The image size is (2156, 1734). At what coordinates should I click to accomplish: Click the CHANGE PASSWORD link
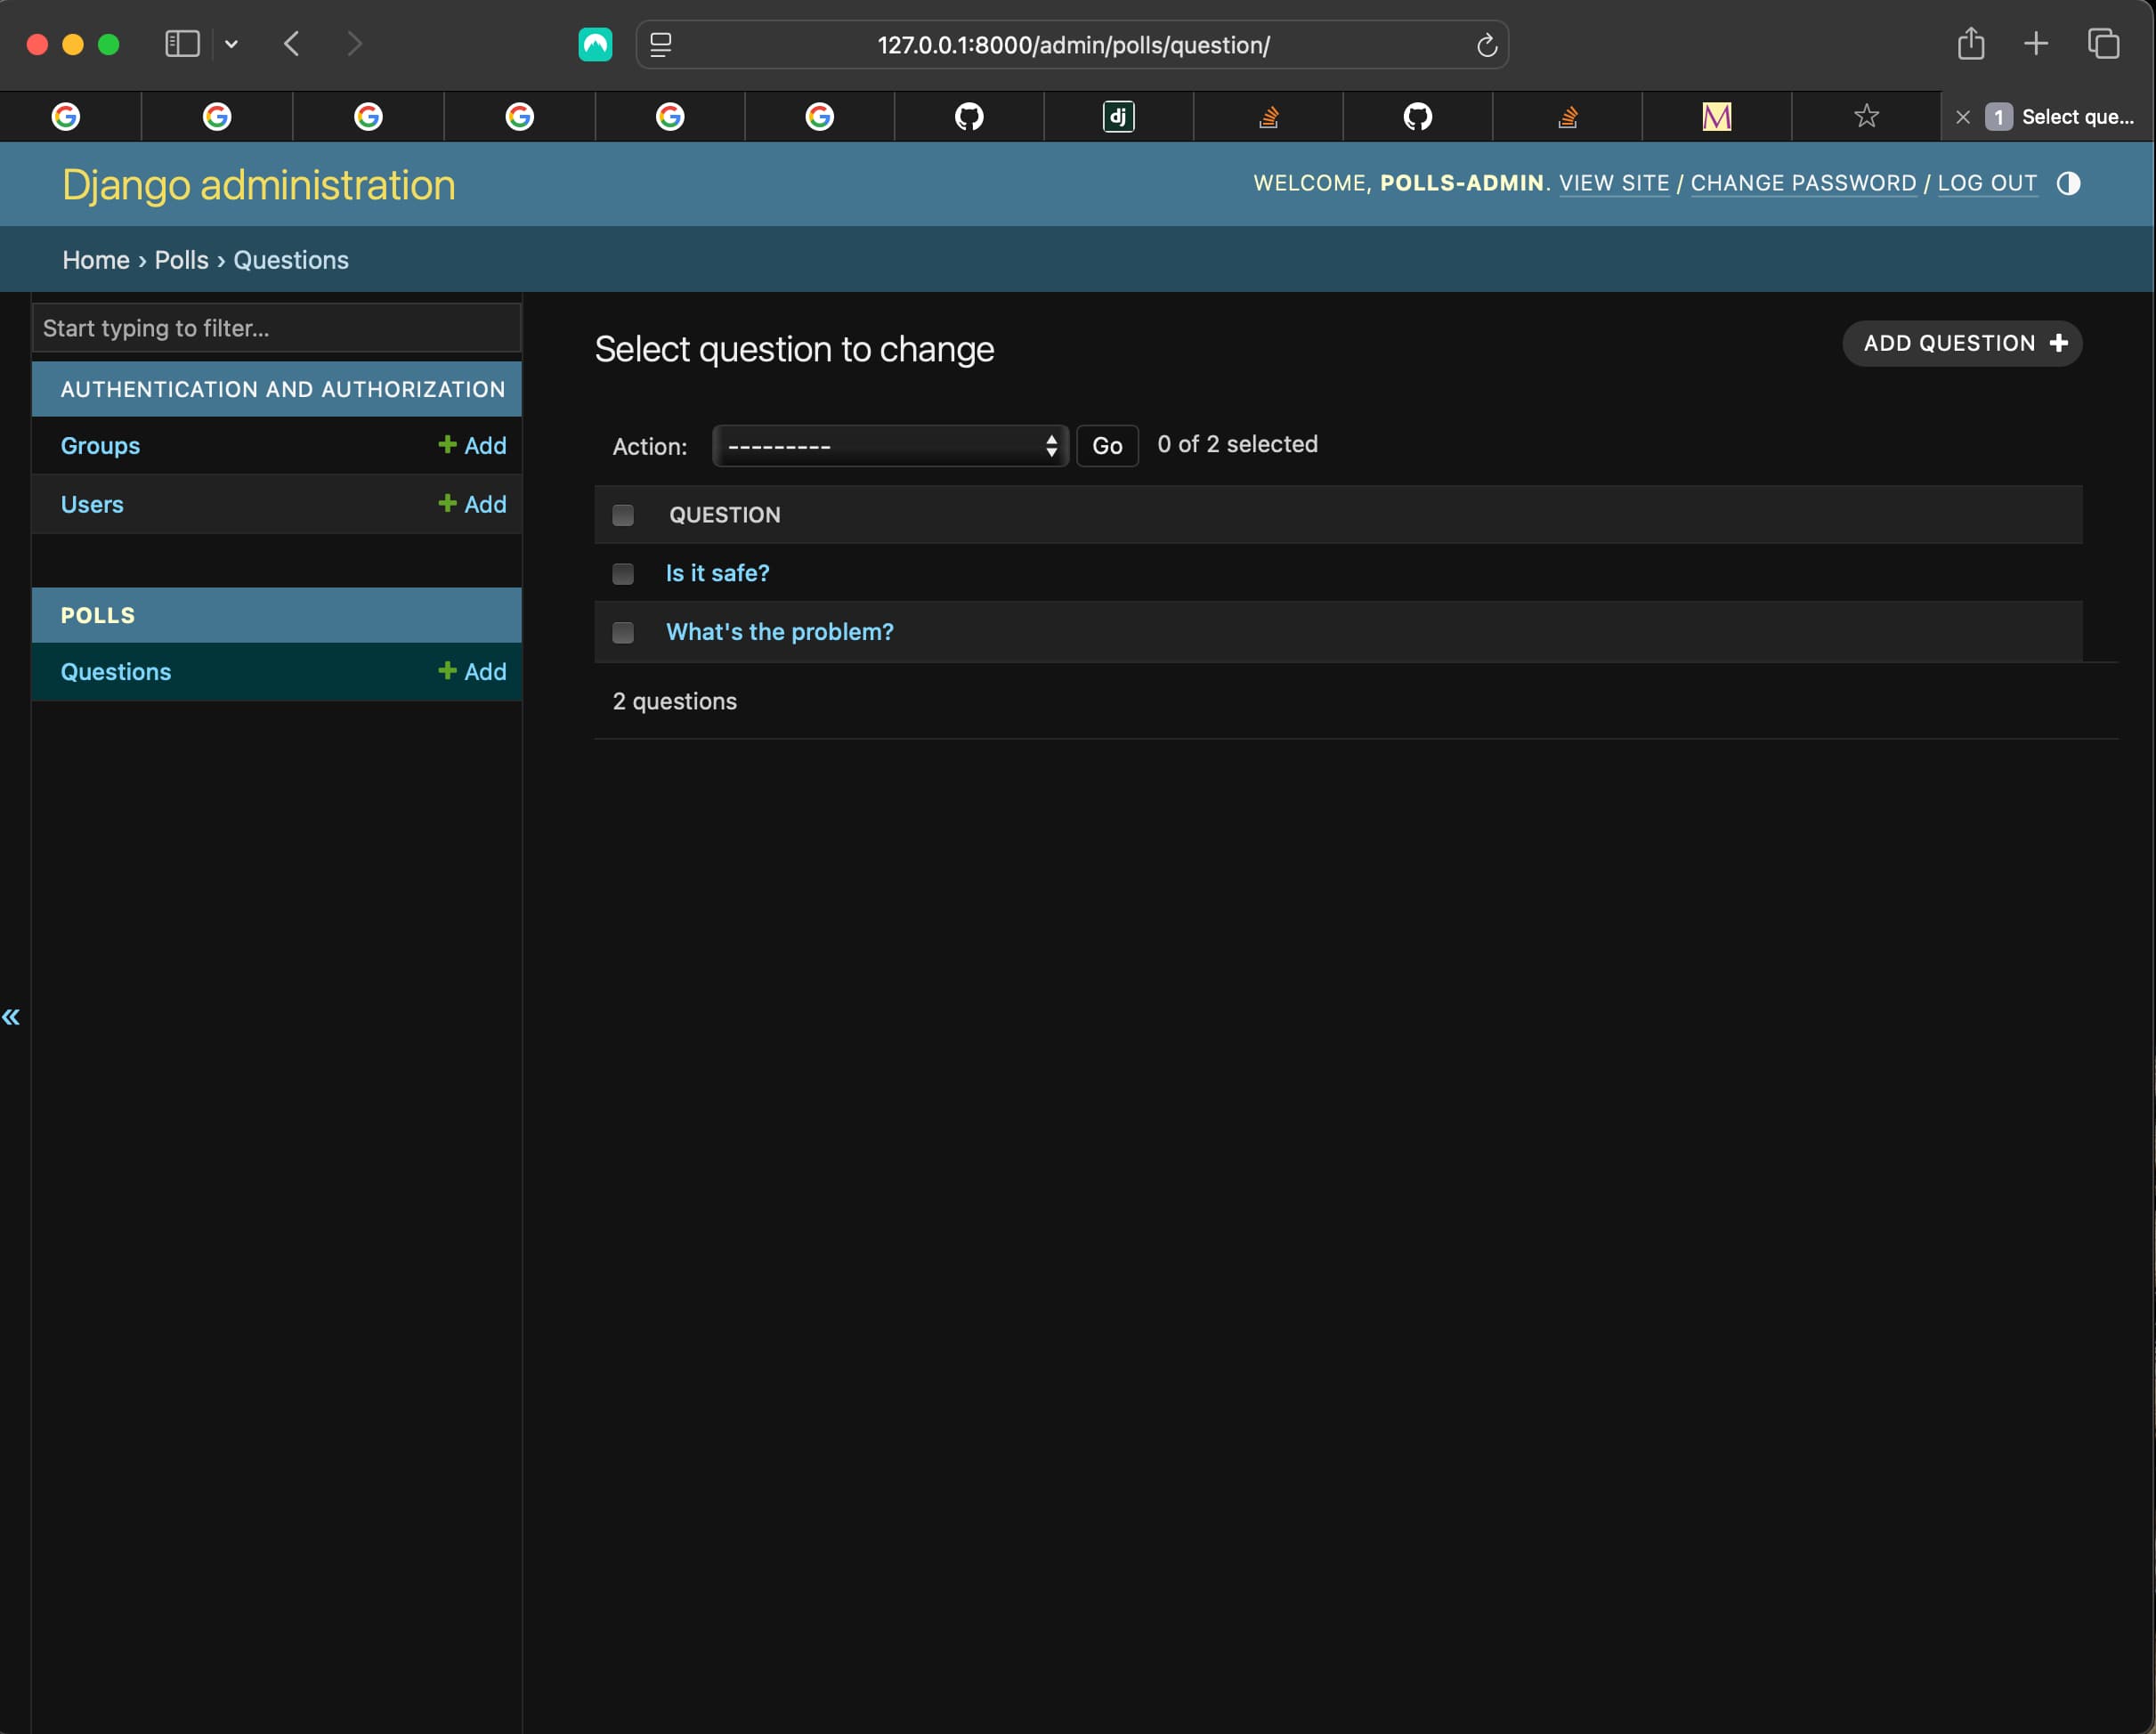pyautogui.click(x=1803, y=184)
